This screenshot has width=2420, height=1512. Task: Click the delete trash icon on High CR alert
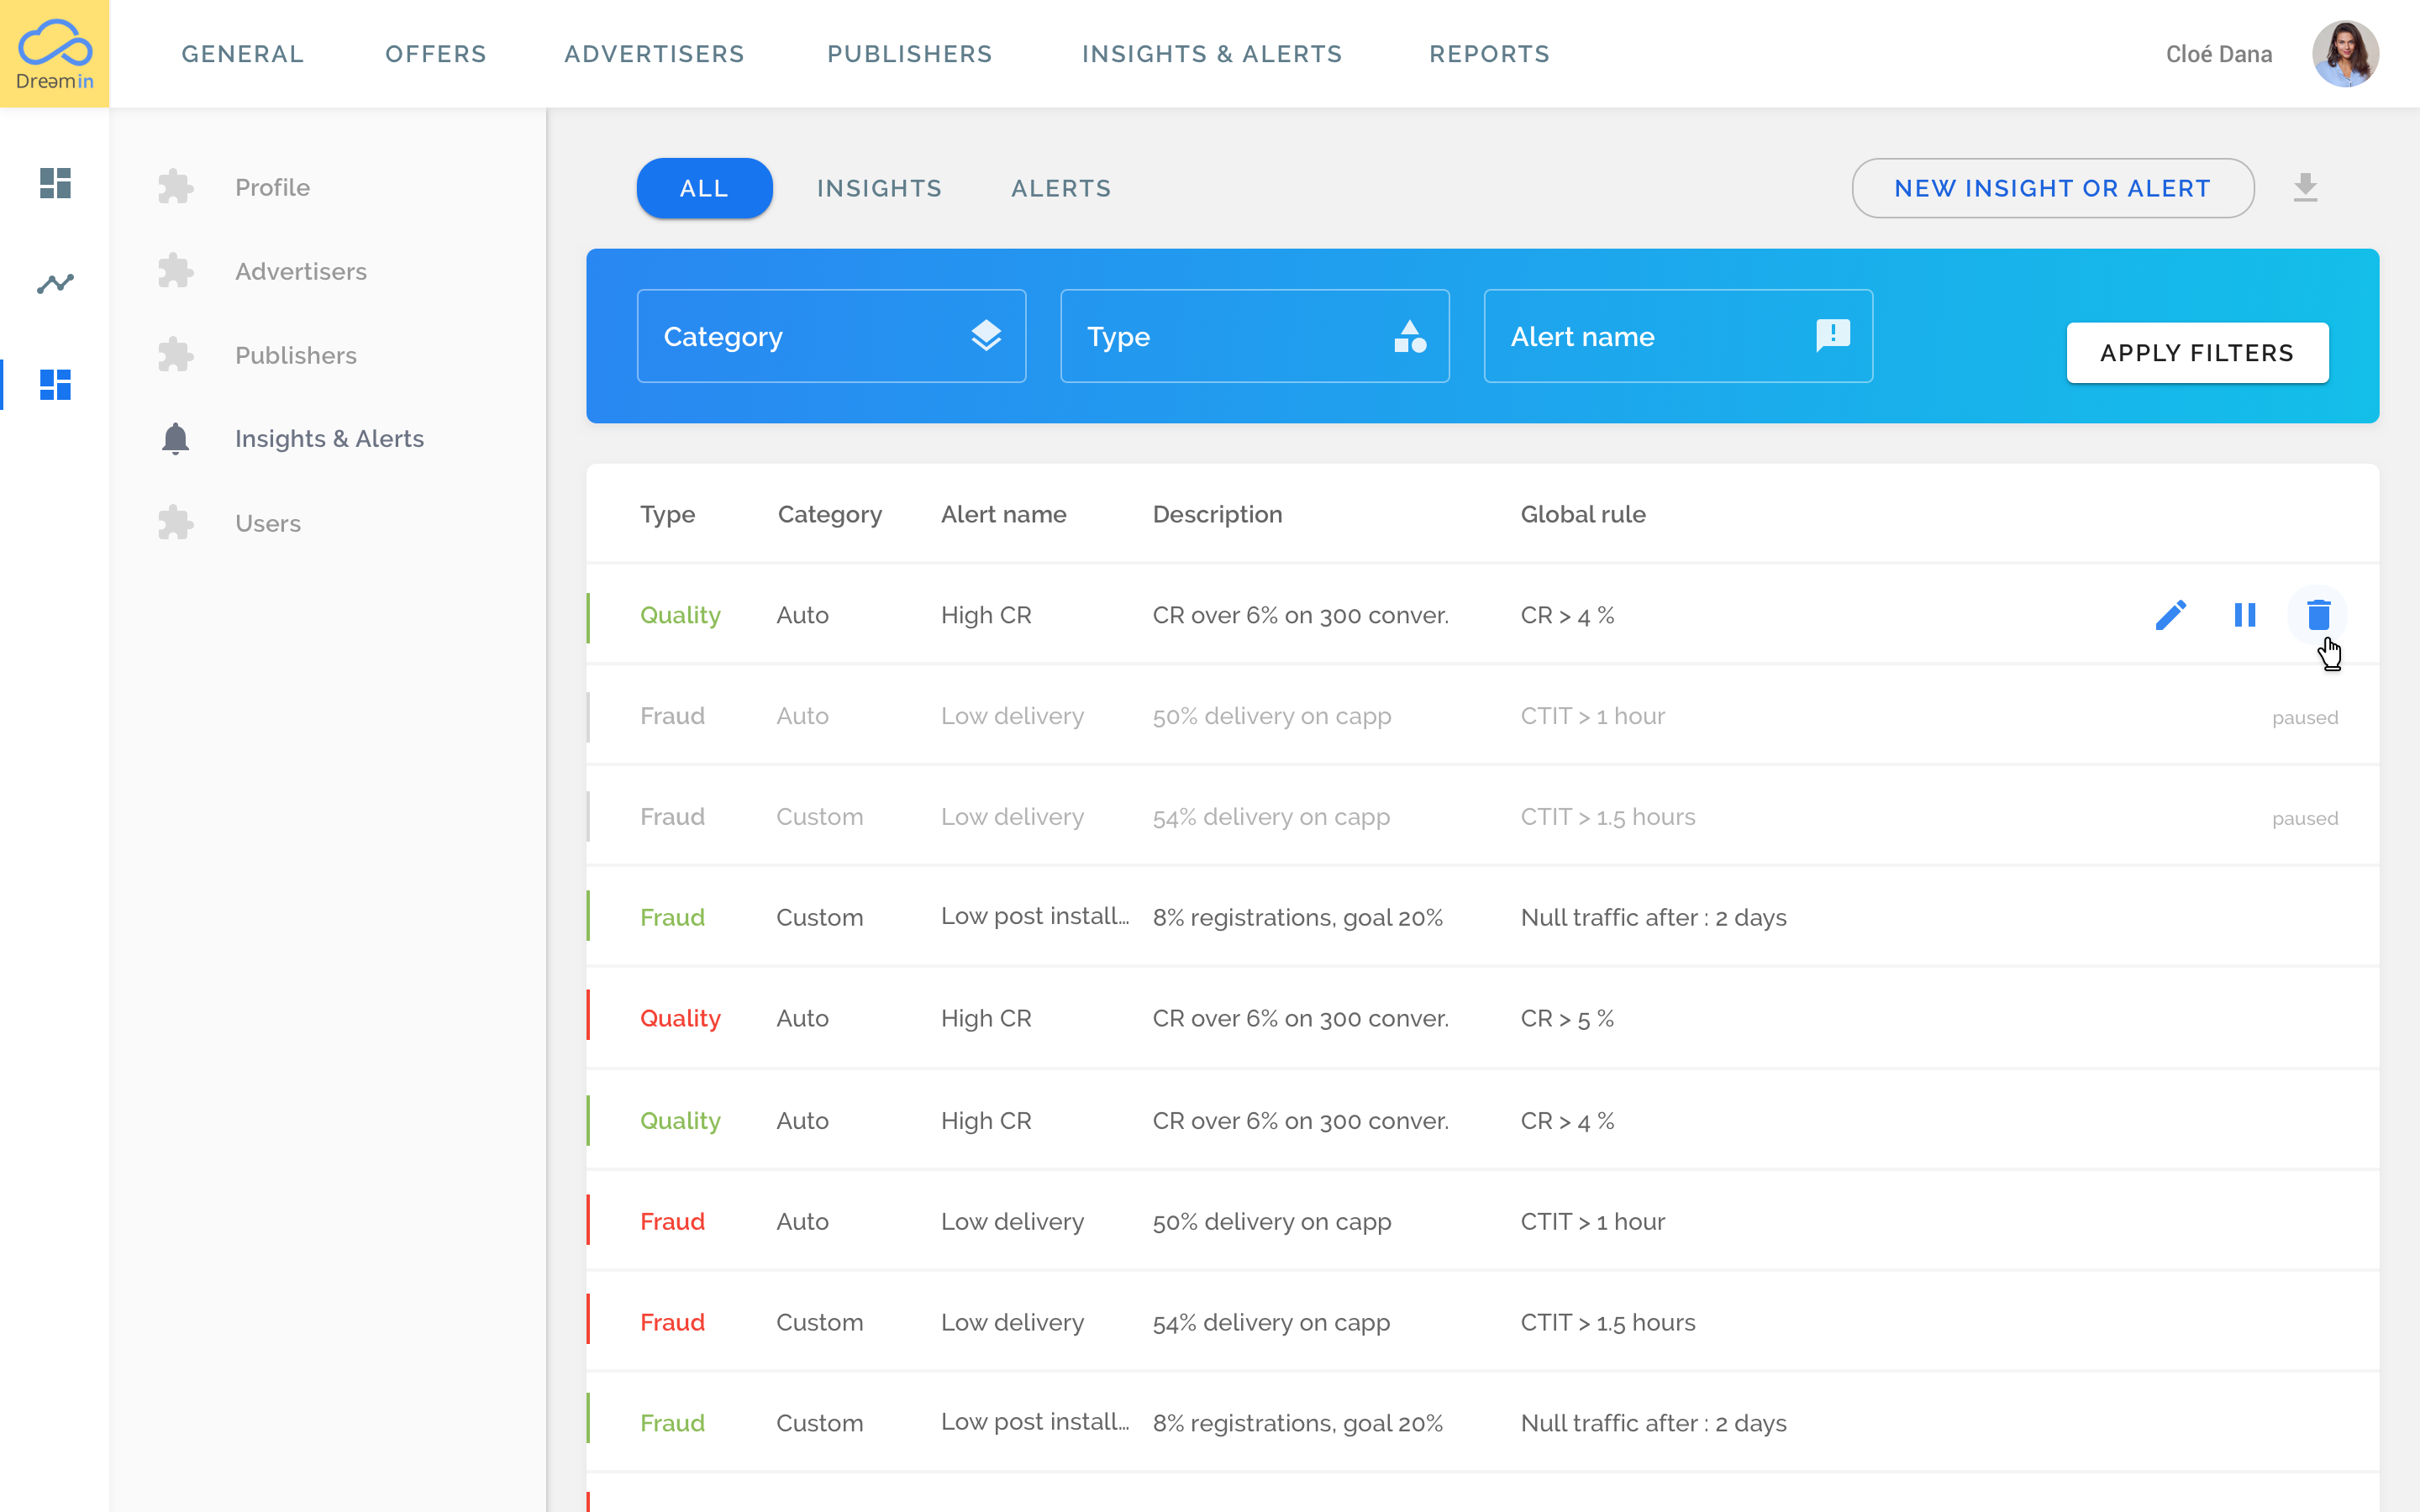(2319, 615)
